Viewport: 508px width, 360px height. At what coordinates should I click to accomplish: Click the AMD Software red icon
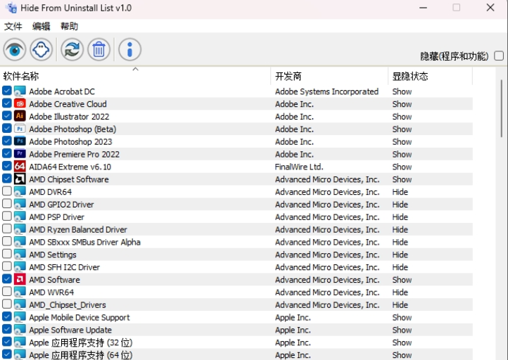coord(20,280)
